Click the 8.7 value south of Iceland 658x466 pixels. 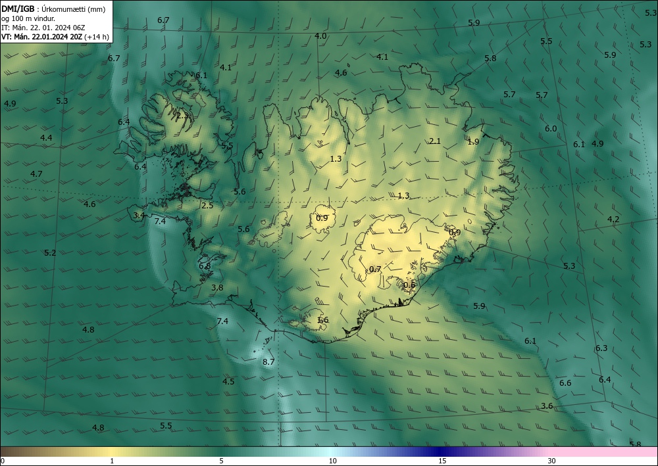268,361
